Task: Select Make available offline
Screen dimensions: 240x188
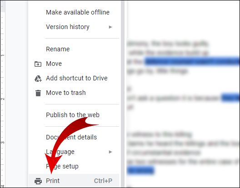Action: pos(78,12)
